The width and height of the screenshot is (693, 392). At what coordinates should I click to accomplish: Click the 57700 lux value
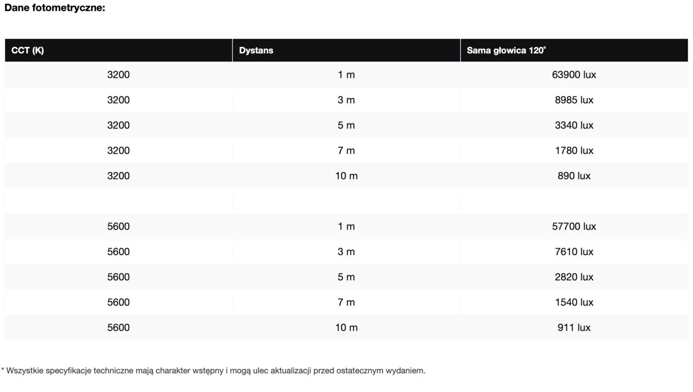(574, 226)
